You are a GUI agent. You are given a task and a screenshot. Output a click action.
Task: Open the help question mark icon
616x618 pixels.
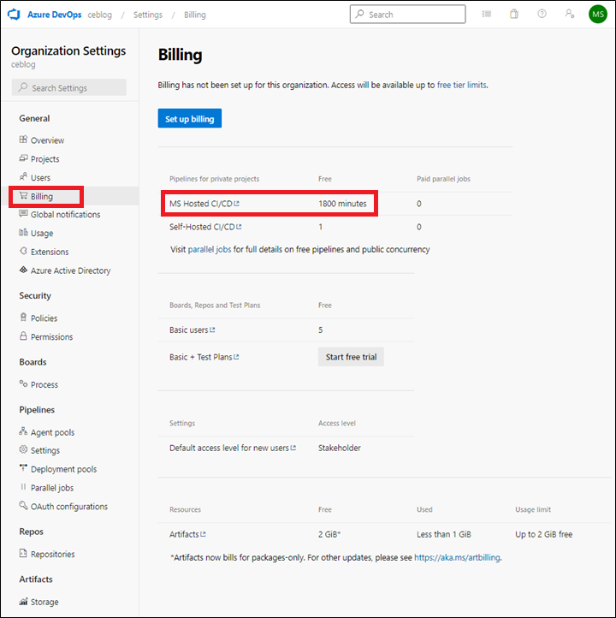(x=542, y=14)
